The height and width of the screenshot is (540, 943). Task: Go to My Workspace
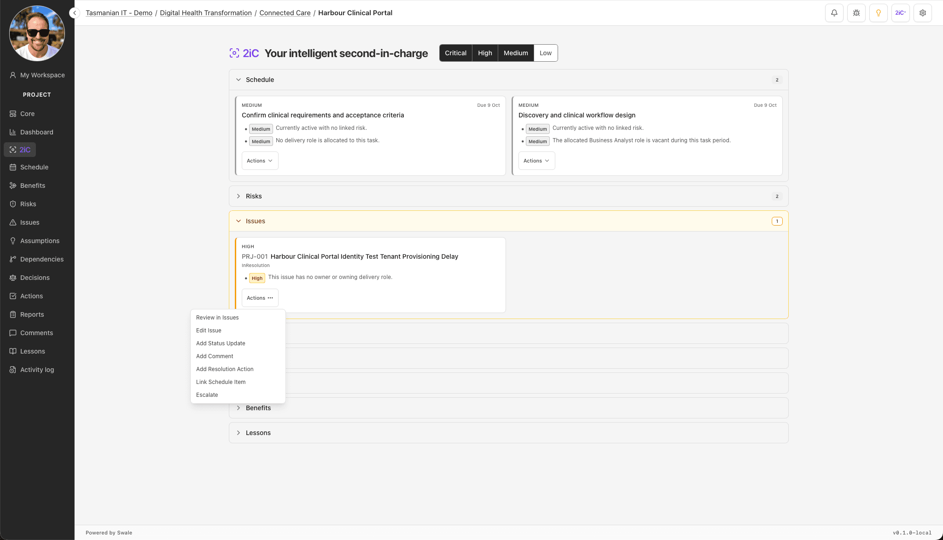pos(37,75)
